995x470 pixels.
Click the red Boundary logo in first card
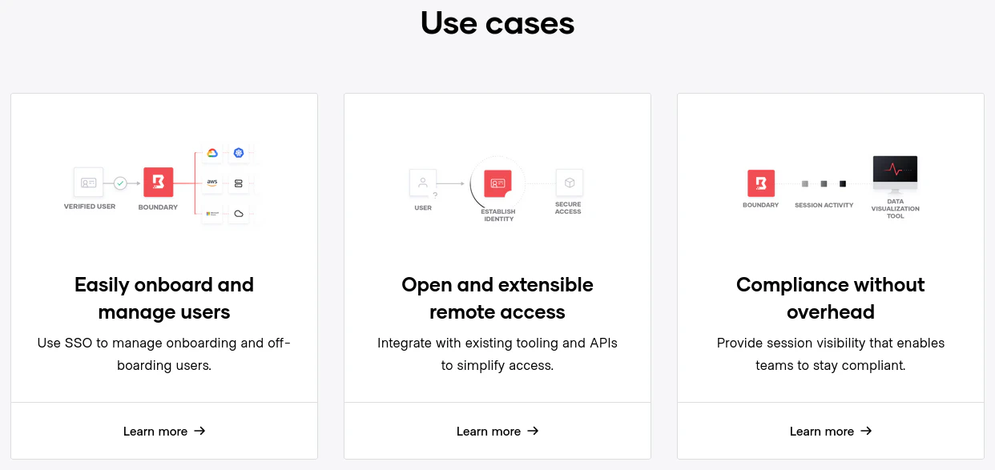(158, 183)
